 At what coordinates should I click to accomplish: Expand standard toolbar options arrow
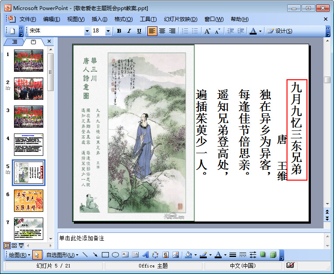click(21, 31)
